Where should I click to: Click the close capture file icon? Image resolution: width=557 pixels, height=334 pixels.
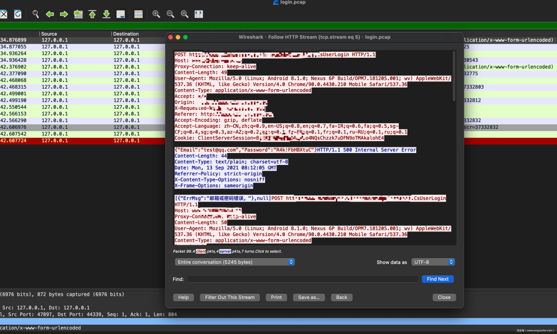4,14
